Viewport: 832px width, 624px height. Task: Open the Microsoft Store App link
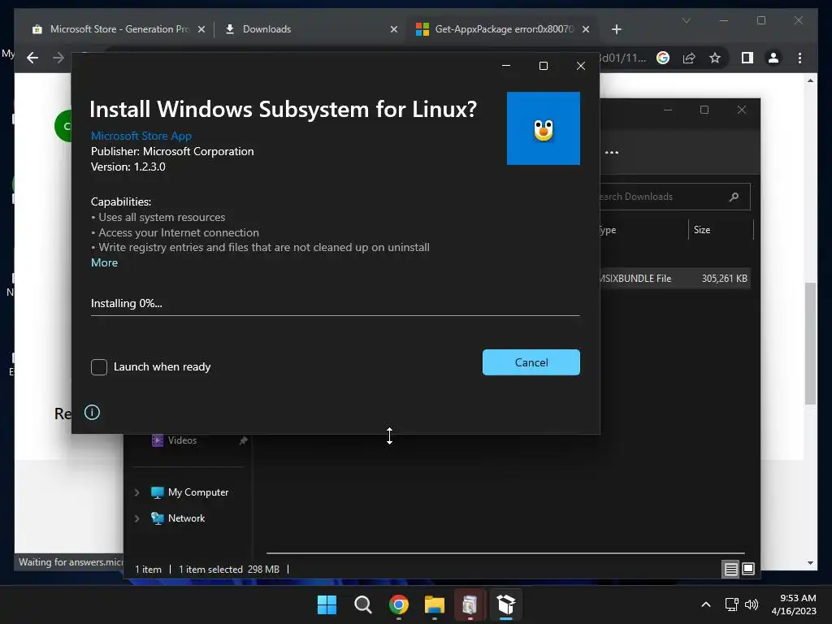[141, 136]
